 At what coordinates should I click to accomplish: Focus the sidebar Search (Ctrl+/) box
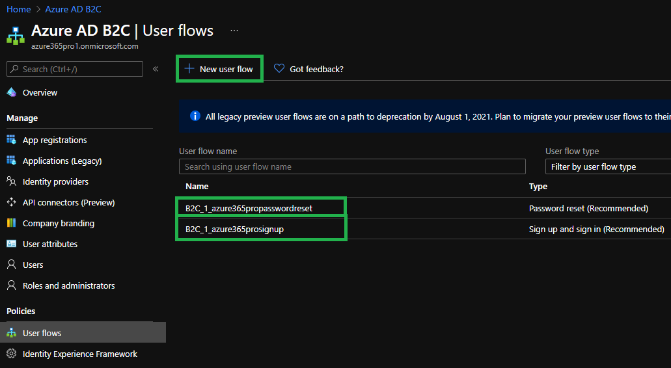click(x=75, y=69)
